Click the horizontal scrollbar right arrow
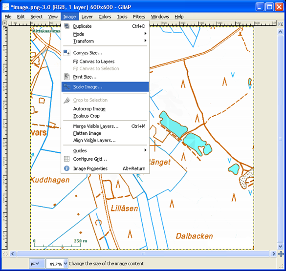This screenshot has width=286, height=271. [x=273, y=254]
